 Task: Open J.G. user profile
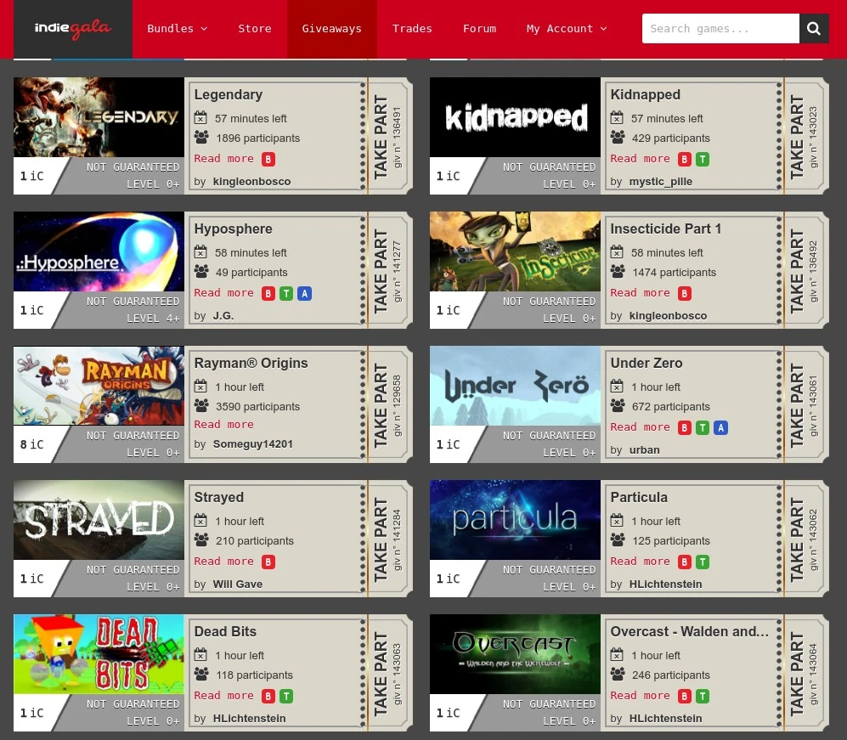[x=223, y=315]
